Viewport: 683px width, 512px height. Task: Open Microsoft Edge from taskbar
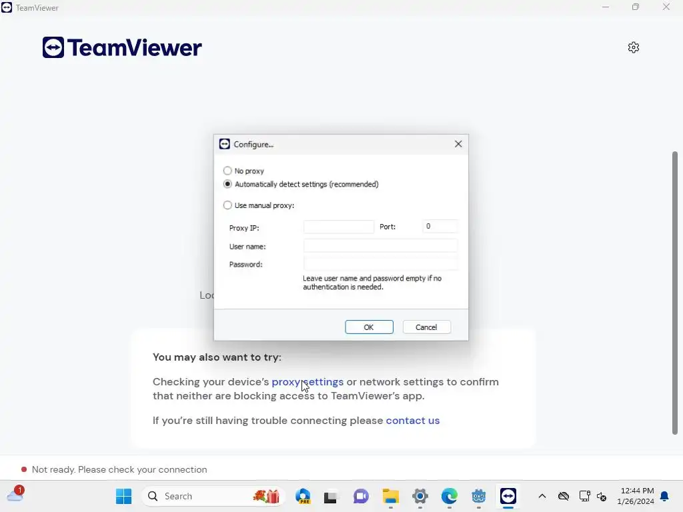click(450, 496)
